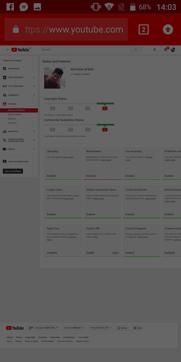Tap the browser update arrow icon
Viewport: 181px width, 362px height.
(168, 29)
